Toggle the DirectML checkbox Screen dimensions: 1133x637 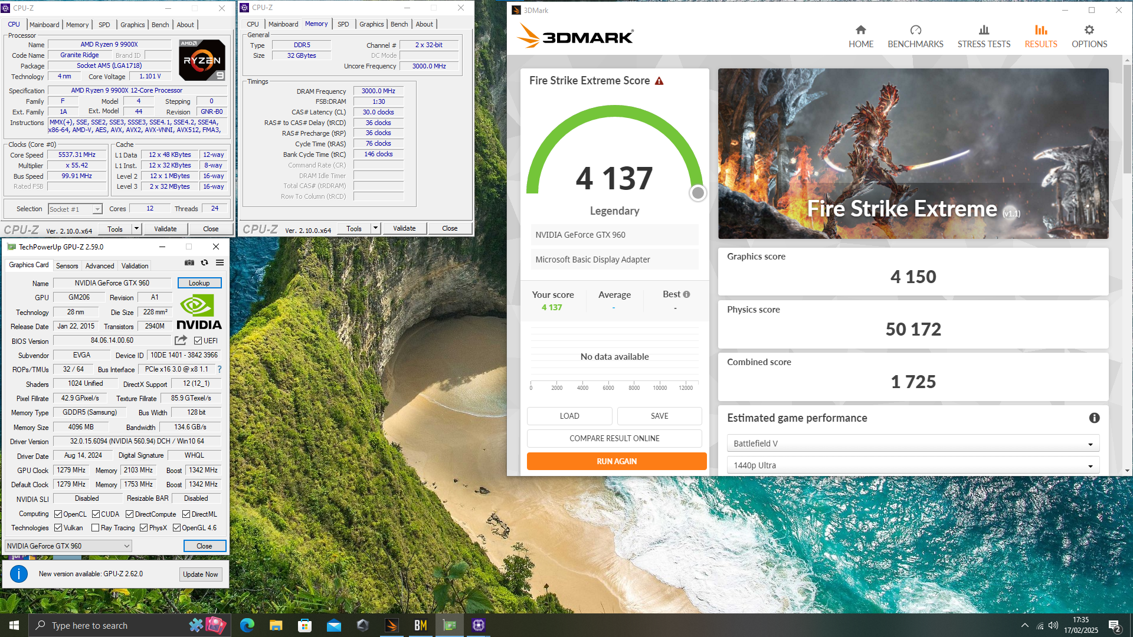[x=186, y=514]
